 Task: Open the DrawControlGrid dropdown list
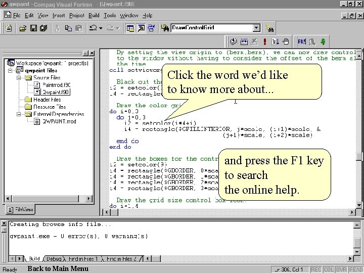coord(256,28)
